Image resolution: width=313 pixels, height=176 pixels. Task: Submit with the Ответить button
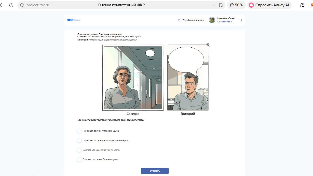coord(155,171)
